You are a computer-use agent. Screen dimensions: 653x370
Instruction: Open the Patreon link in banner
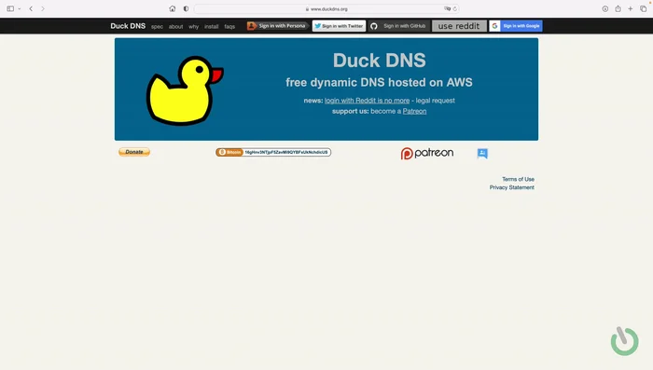[x=414, y=111]
